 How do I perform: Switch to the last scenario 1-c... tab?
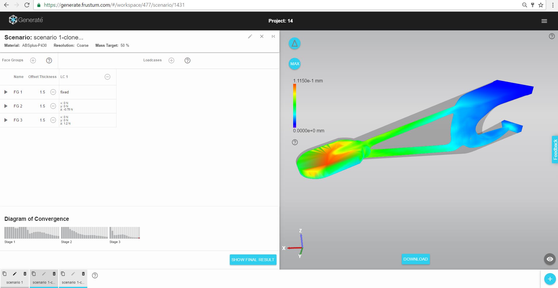pyautogui.click(x=73, y=282)
